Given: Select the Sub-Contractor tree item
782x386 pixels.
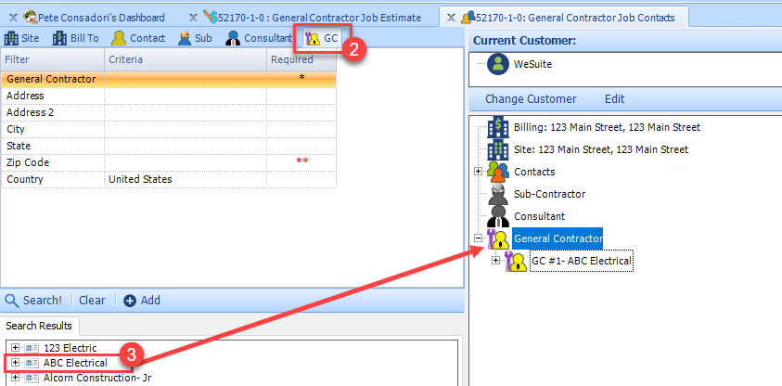Looking at the screenshot, I should pos(549,194).
